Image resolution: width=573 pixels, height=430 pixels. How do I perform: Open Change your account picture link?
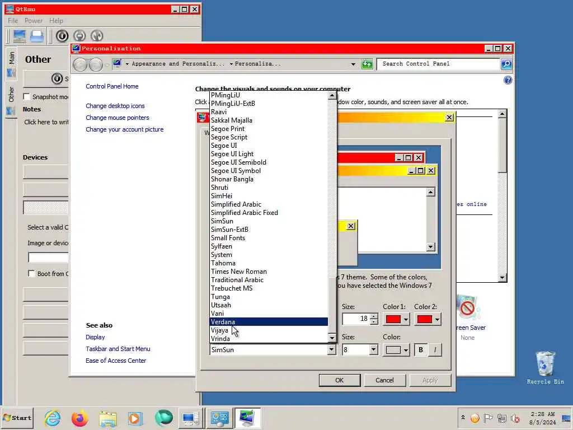[x=125, y=129]
